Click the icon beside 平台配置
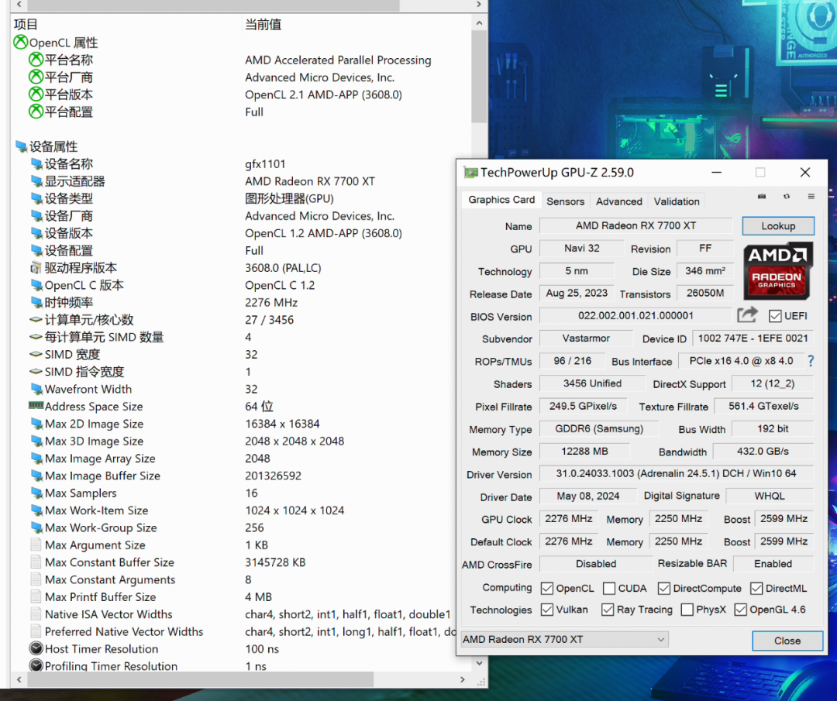Image resolution: width=837 pixels, height=701 pixels. coord(36,112)
